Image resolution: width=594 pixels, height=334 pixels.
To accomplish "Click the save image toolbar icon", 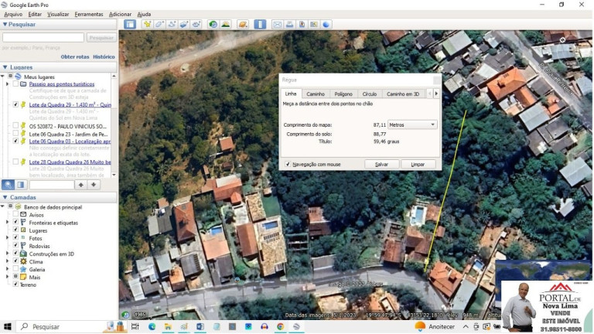I will click(302, 24).
